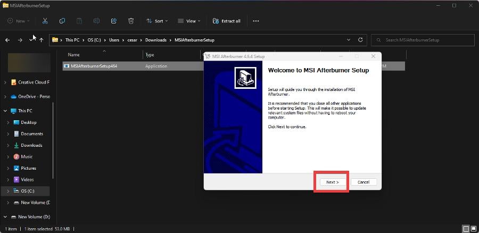Open the nested New Volume drive

pyautogui.click(x=32, y=203)
